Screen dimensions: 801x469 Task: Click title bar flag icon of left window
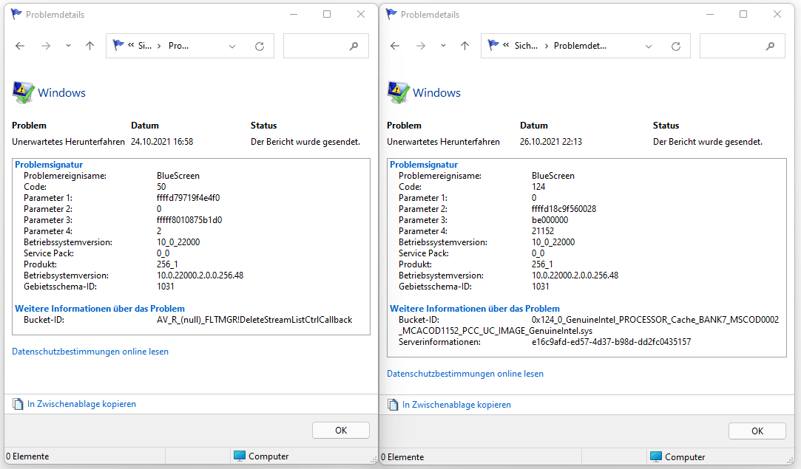coord(17,14)
